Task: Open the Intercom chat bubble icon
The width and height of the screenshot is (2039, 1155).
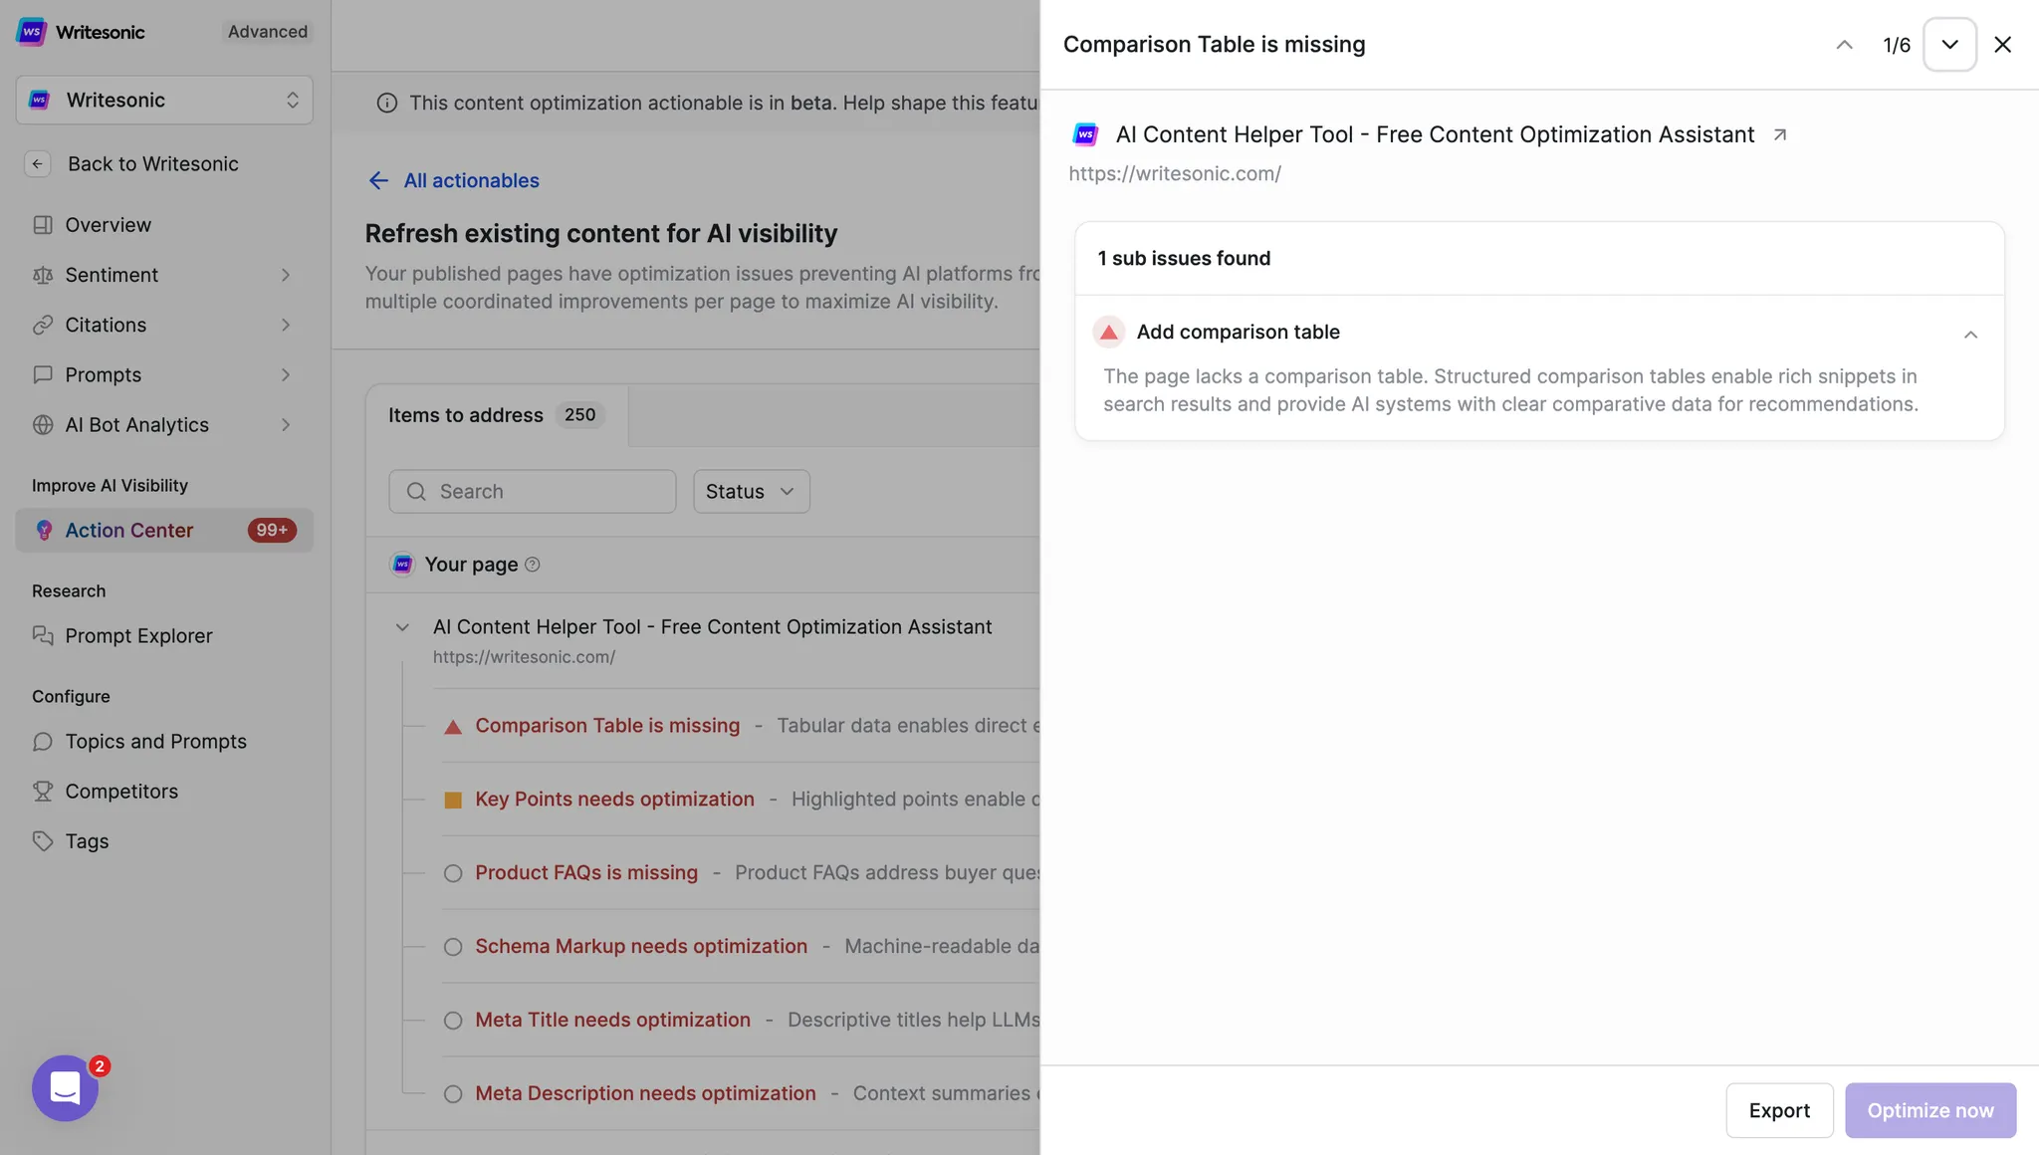Action: [x=65, y=1088]
